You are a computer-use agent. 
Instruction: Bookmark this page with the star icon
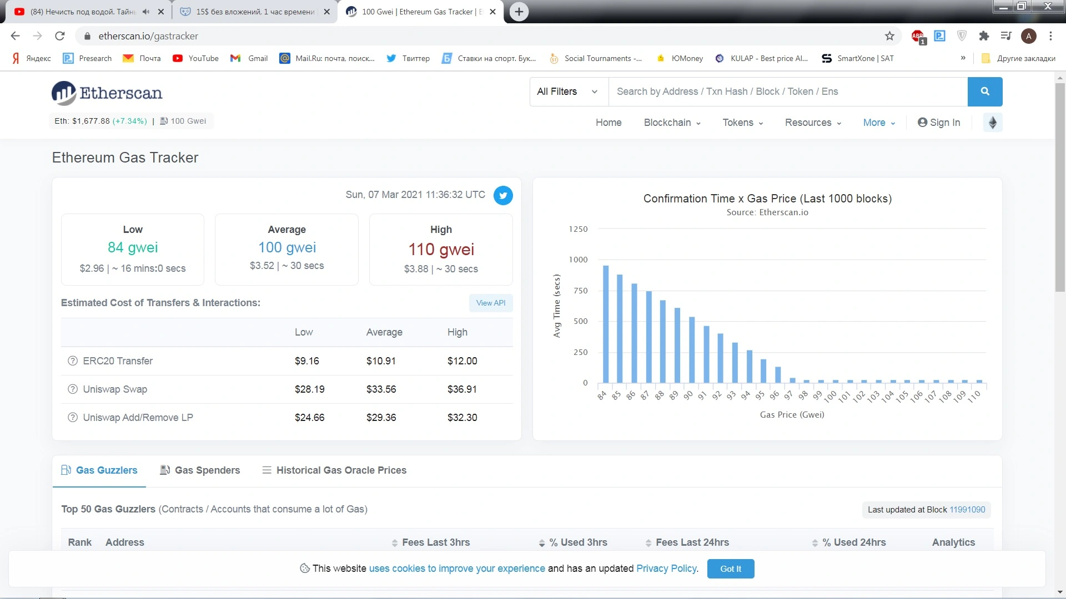pos(889,36)
